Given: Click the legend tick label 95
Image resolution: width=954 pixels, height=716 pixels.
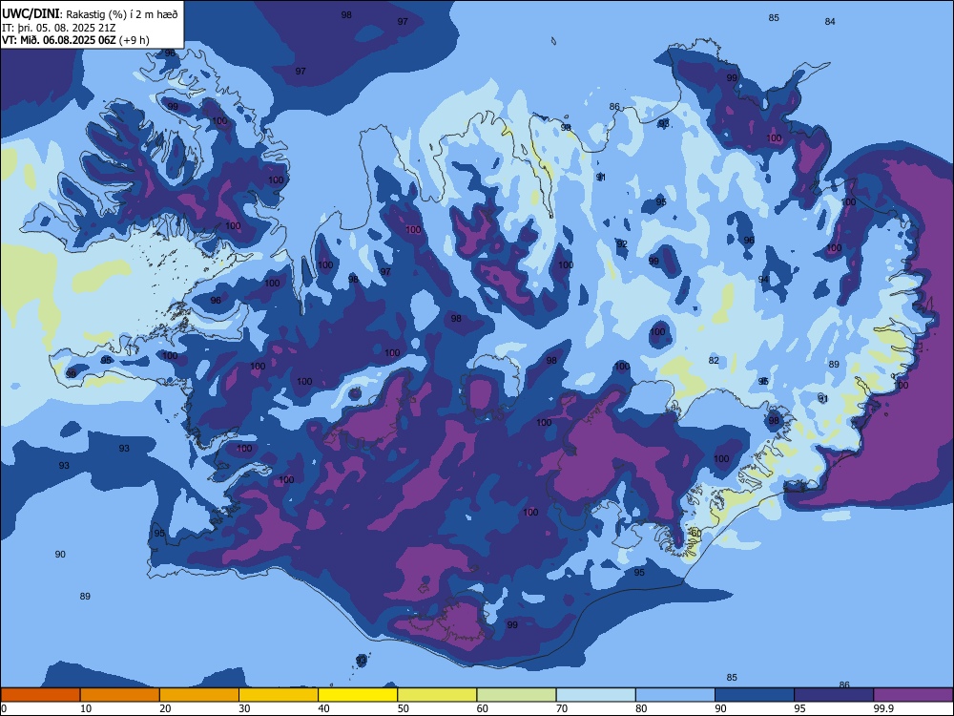Looking at the screenshot, I should tap(800, 708).
